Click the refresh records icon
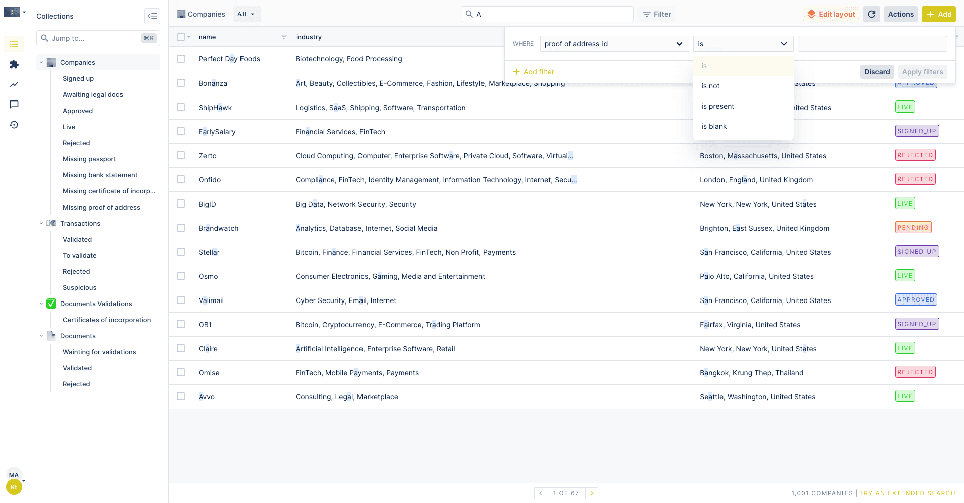Viewport: 964px width, 503px height. click(x=872, y=14)
